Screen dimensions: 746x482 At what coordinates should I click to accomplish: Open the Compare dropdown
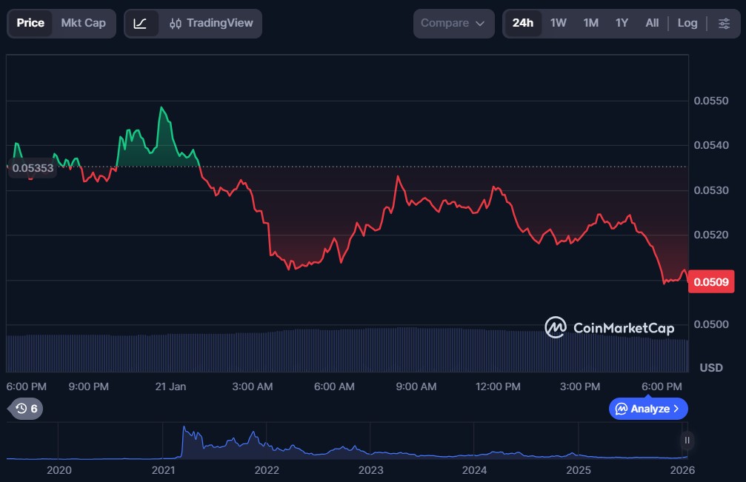pos(453,23)
